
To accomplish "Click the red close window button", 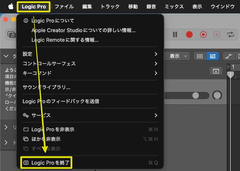I will point(6,19).
